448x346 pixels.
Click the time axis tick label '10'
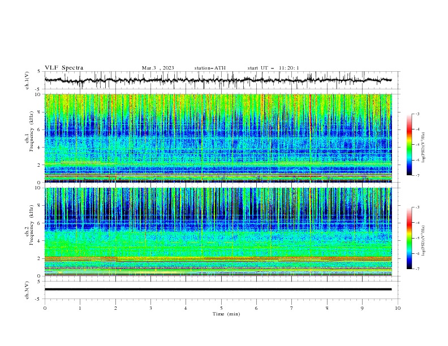(398, 308)
